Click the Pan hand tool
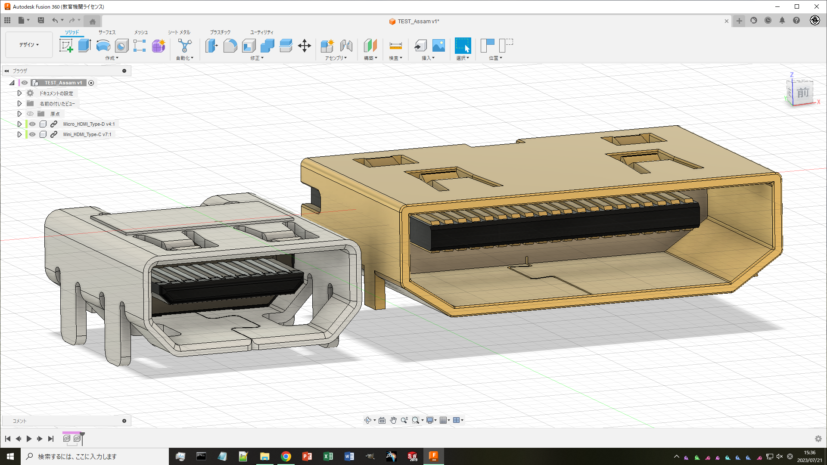Image resolution: width=827 pixels, height=465 pixels. point(393,420)
